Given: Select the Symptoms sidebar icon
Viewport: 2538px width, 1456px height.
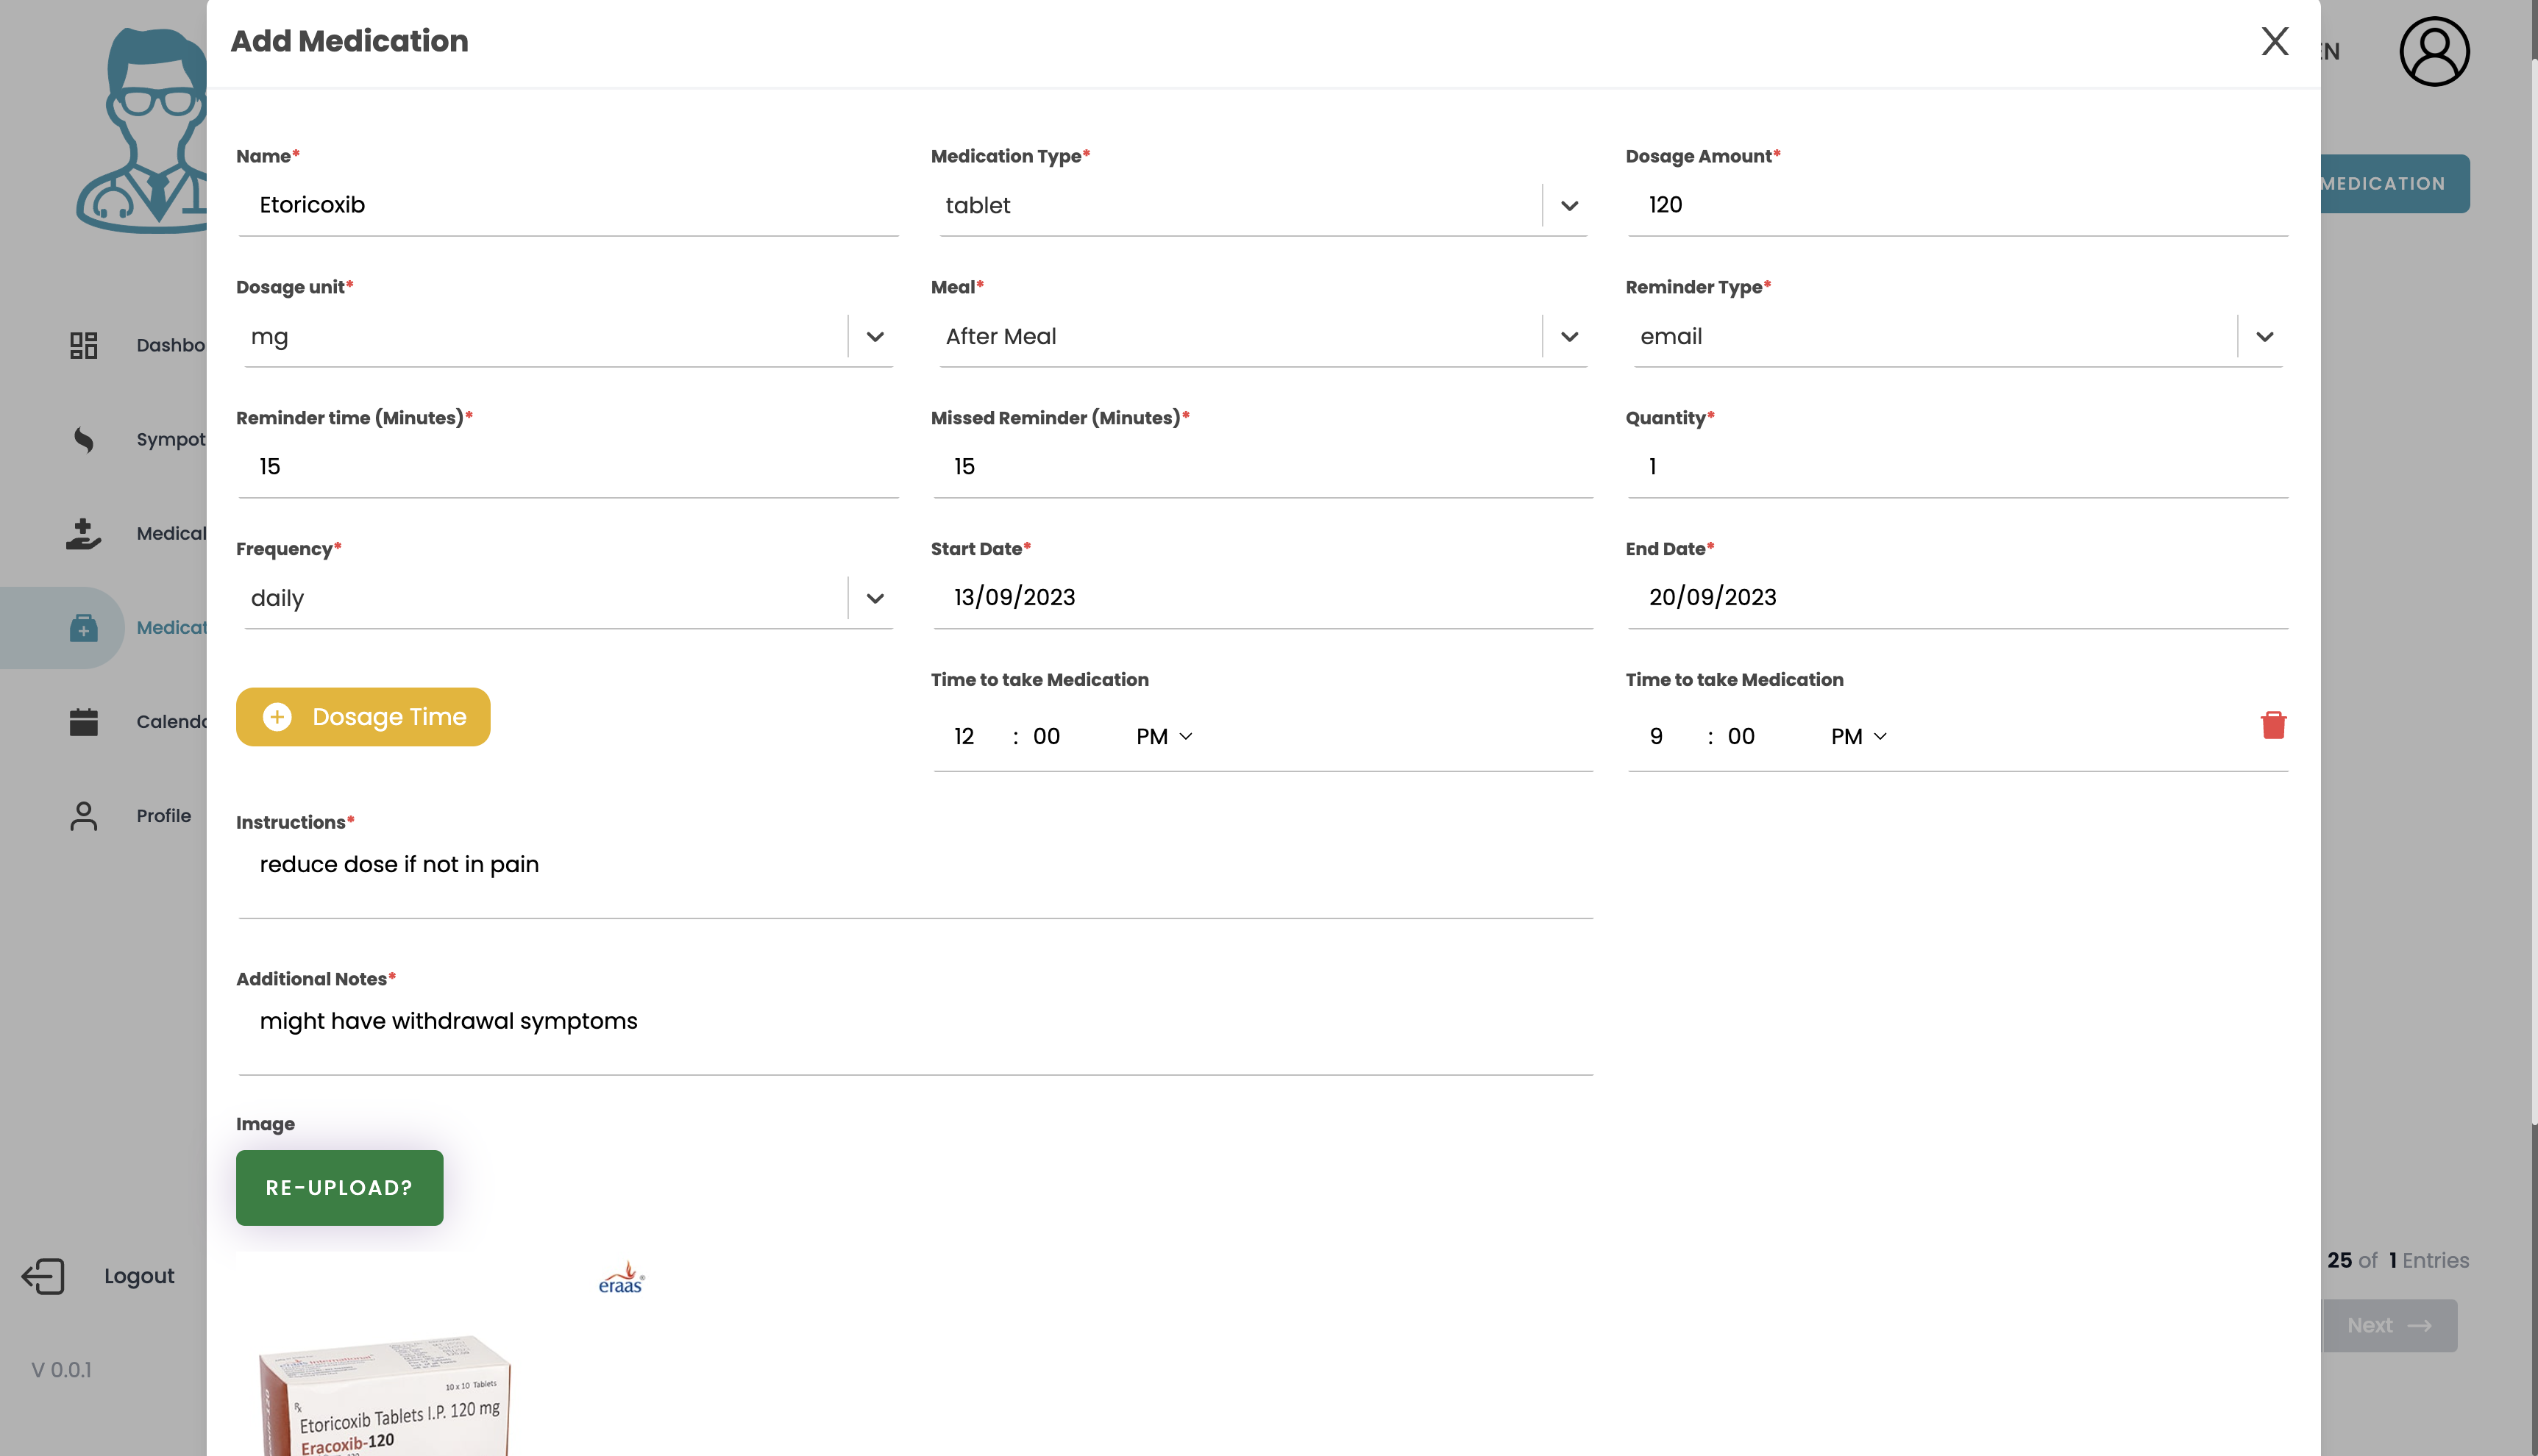Looking at the screenshot, I should tap(84, 439).
